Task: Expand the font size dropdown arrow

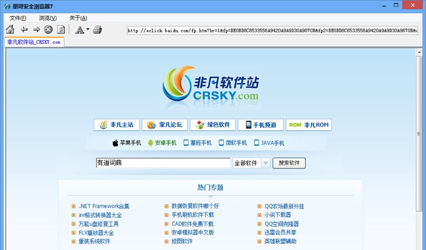Action: point(88,29)
